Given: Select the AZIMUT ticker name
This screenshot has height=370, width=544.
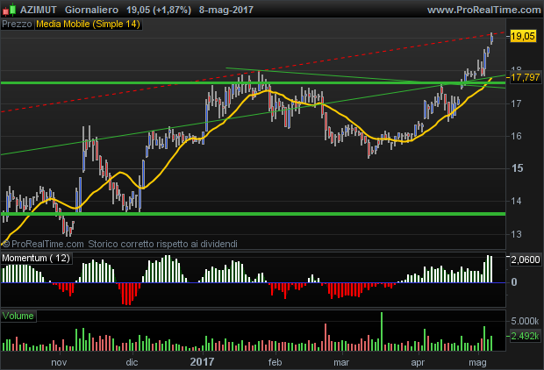Looking at the screenshot, I should pyautogui.click(x=38, y=10).
